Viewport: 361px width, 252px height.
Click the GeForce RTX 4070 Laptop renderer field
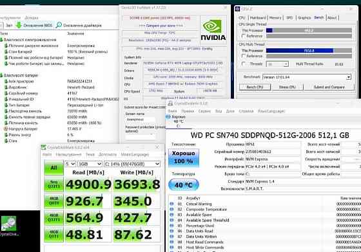click(x=183, y=63)
